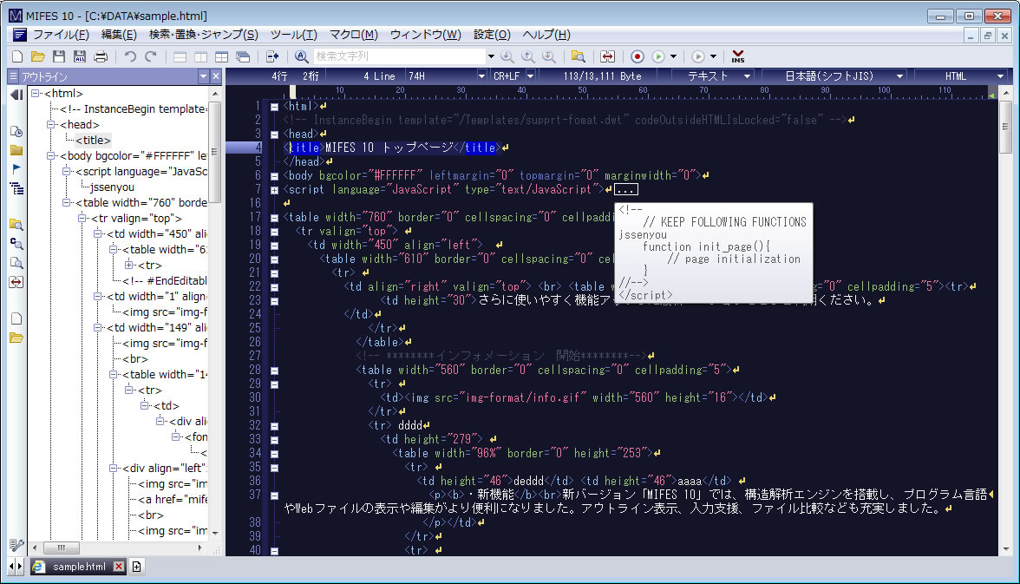
Task: Expand the folded script block on line 7
Action: 274,190
